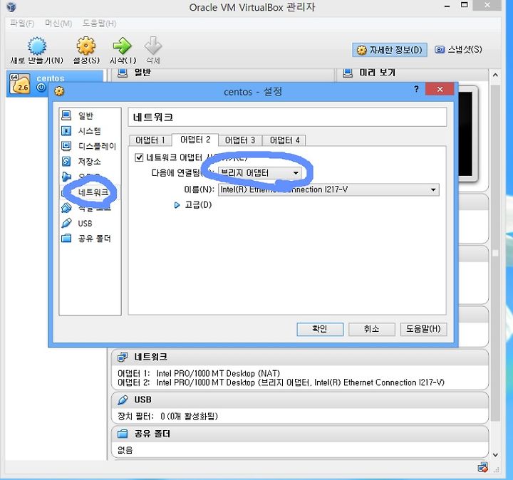
Task: Open 일반 category in settings sidebar
Action: tap(85, 116)
